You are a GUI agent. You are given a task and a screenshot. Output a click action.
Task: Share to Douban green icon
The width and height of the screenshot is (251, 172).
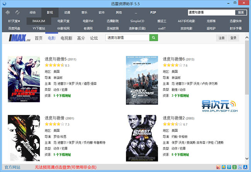[x=234, y=167]
